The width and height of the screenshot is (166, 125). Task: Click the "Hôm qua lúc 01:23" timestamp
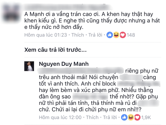coord(46,35)
